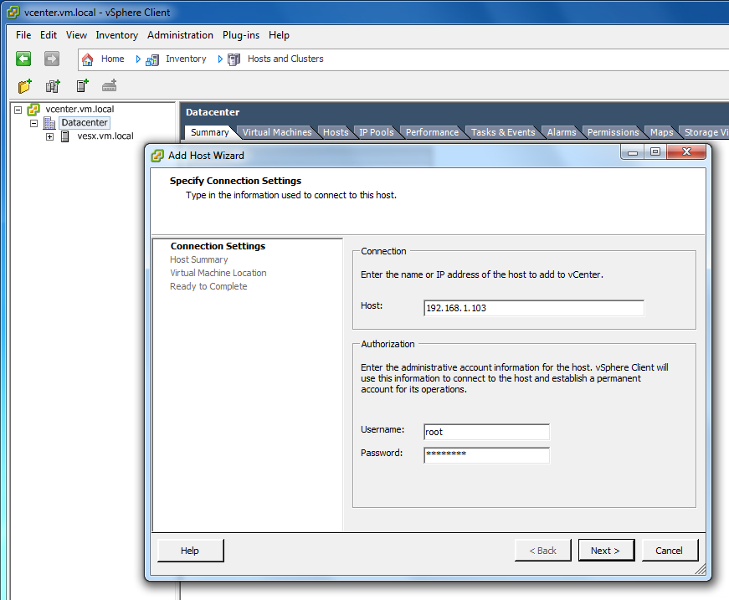
Task: Expand the vesx.vm.local host node
Action: [49, 136]
